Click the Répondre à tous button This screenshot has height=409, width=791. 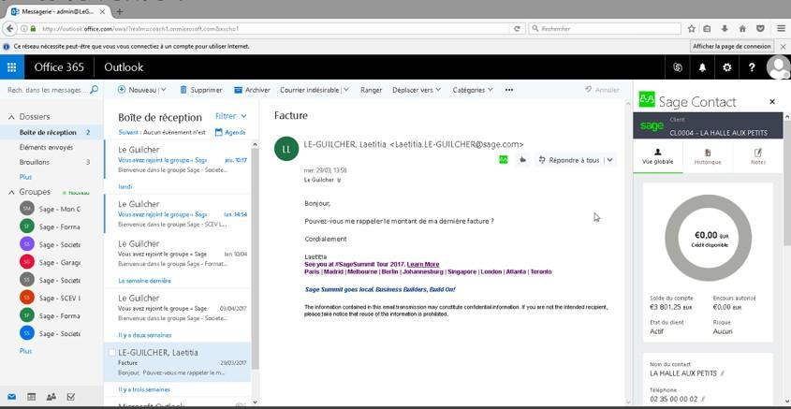(x=569, y=160)
